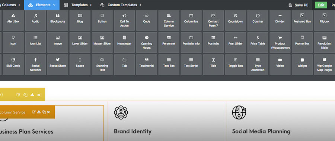Remove the yellow column block
This screenshot has width=335, height=141.
click(x=39, y=95)
